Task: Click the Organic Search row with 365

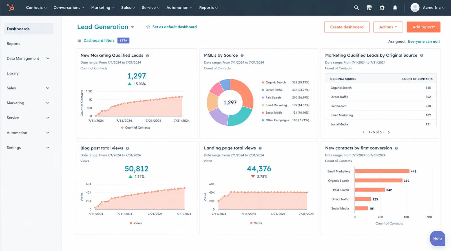Action: coord(381,88)
